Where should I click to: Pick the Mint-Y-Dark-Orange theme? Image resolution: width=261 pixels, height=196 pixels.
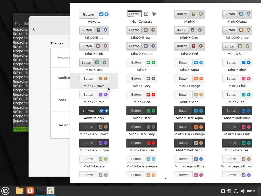[189, 129]
